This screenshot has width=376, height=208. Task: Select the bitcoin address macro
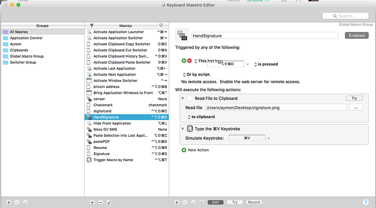(x=126, y=87)
